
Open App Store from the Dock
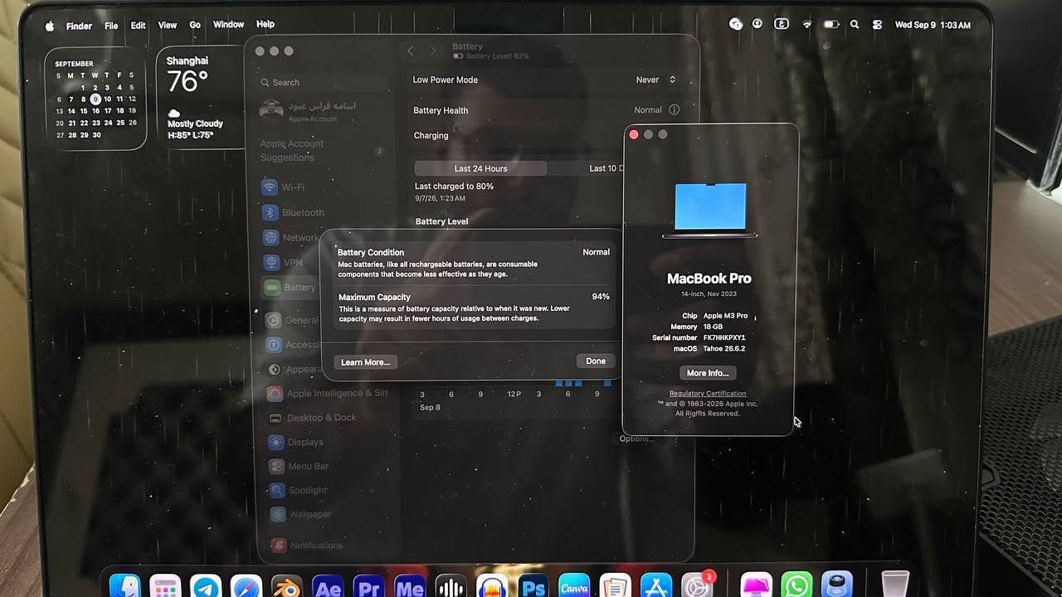655,586
